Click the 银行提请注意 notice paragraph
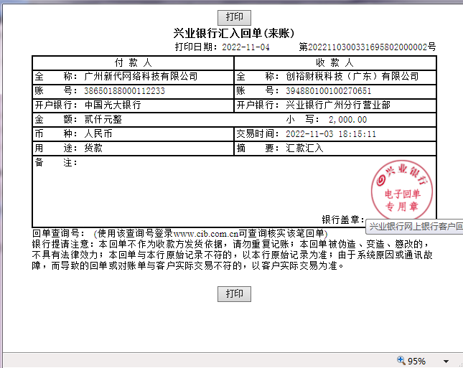Screen dimensions: 463x368 232,255
